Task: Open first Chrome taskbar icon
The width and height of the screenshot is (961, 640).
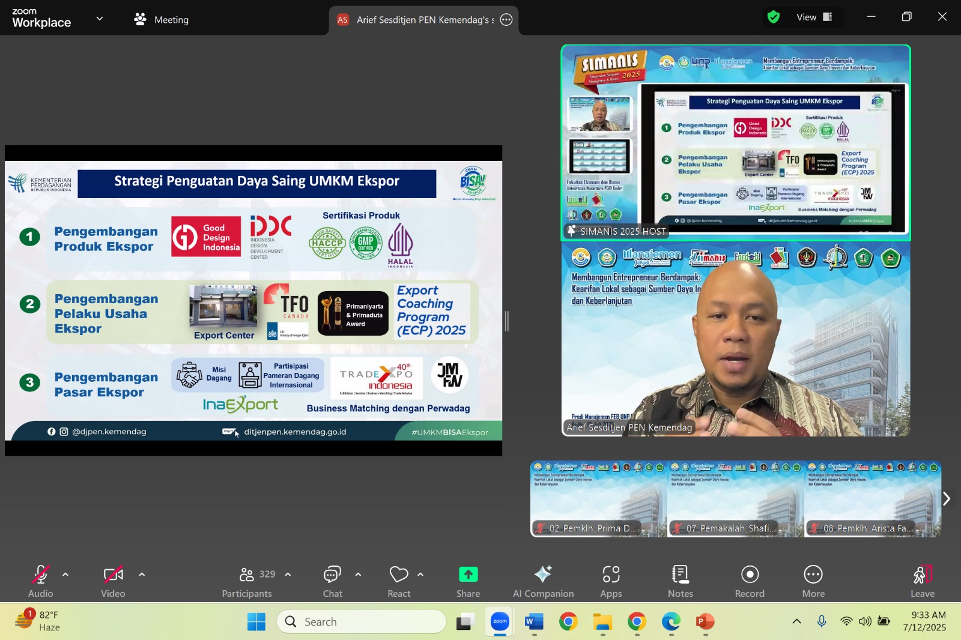Action: [568, 622]
